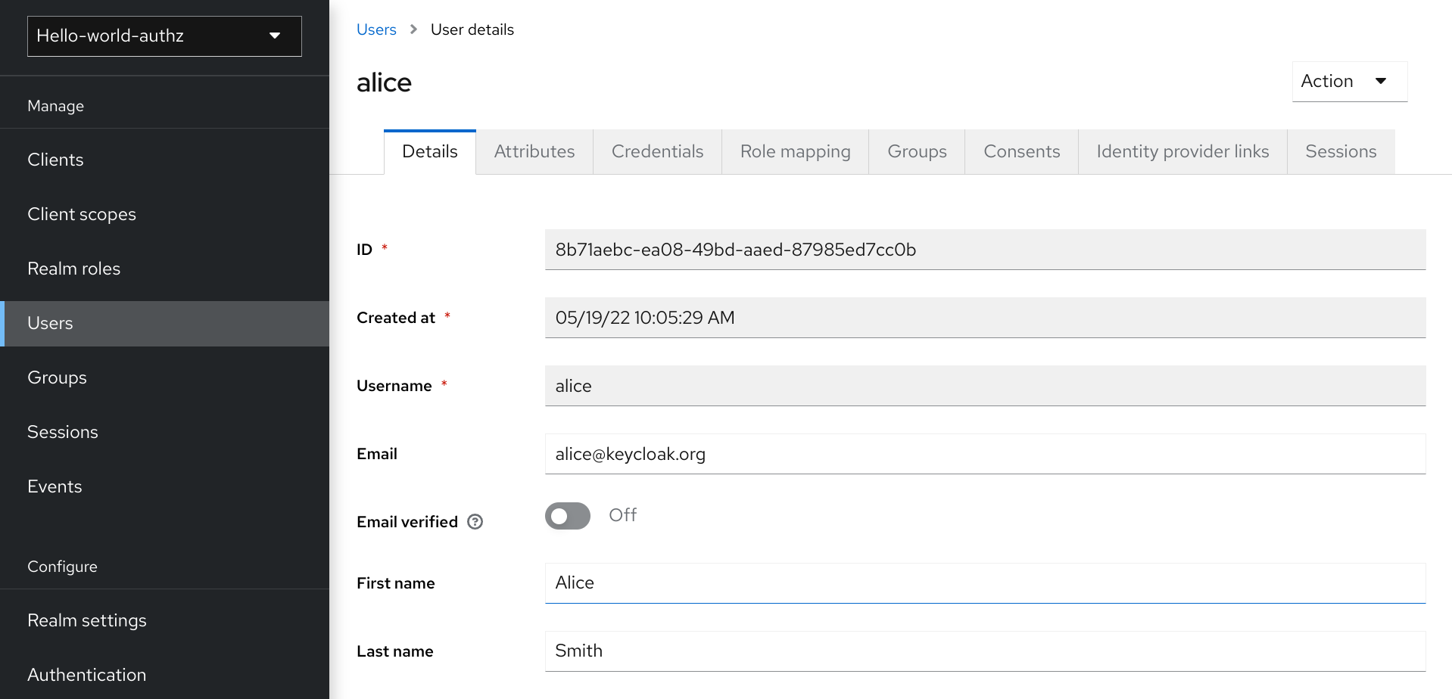The width and height of the screenshot is (1452, 699).
Task: Open Realm settings from the sidebar
Action: pos(87,620)
